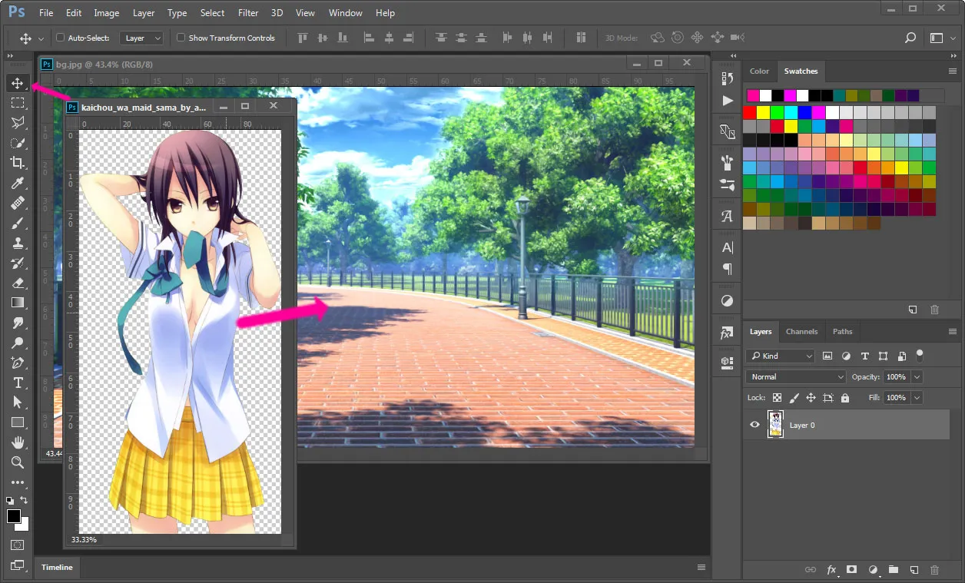Select the Brush tool

(x=18, y=223)
